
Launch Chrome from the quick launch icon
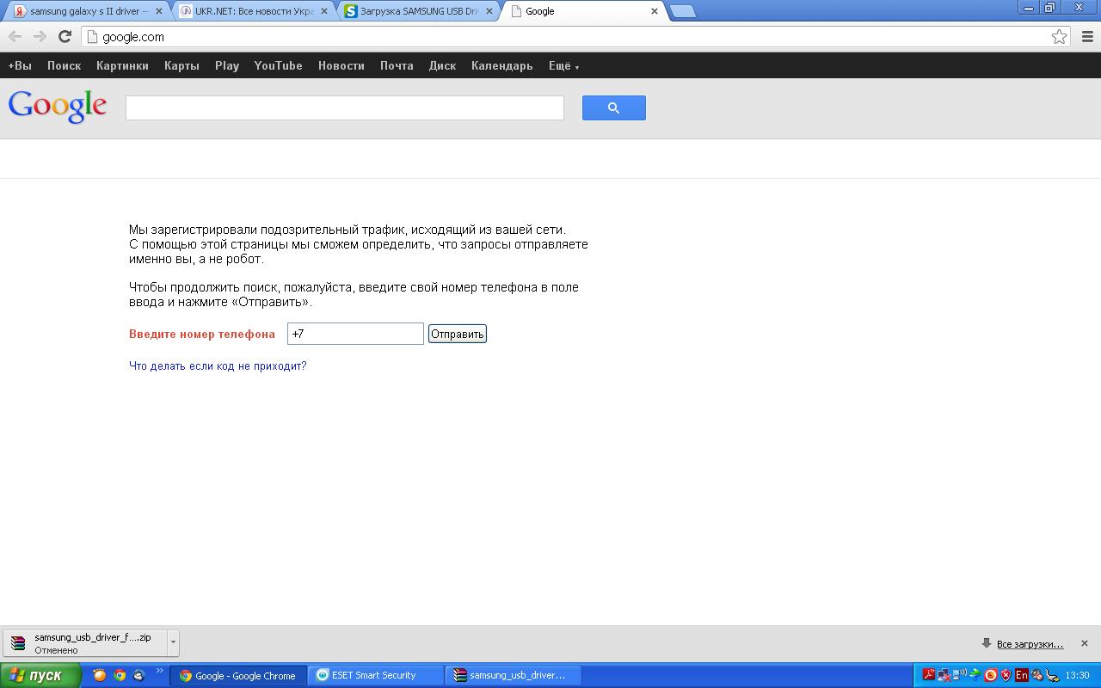click(120, 675)
